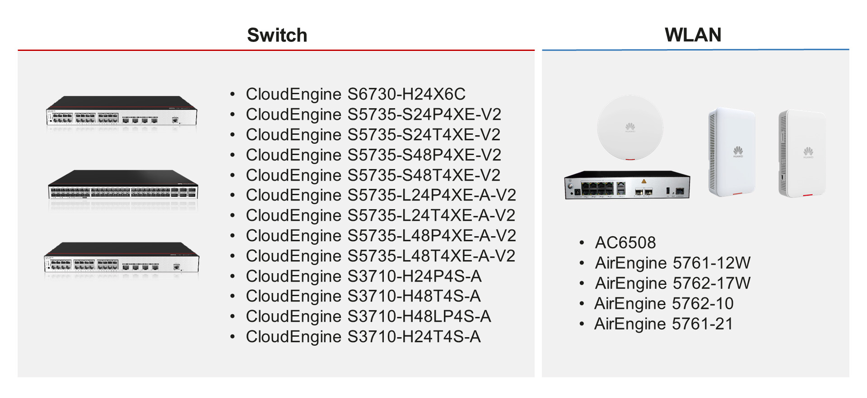Click CloudEngine S5735-L24P4XE-A-V2 item
867x398 pixels.
coord(381,195)
